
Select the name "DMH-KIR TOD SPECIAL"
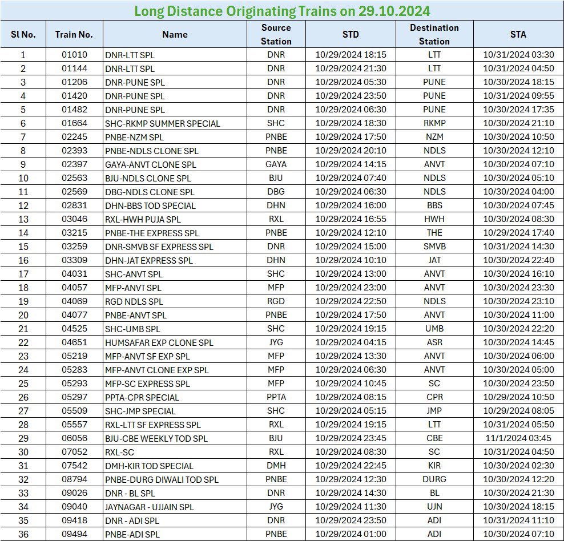click(149, 466)
